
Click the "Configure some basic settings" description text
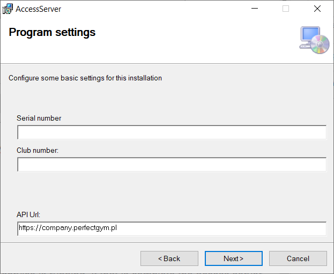(85, 78)
